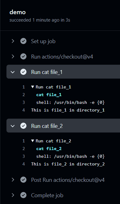The height and width of the screenshot is (204, 120).
Task: Click the shell line in file_2 log
Action: pos(70,156)
